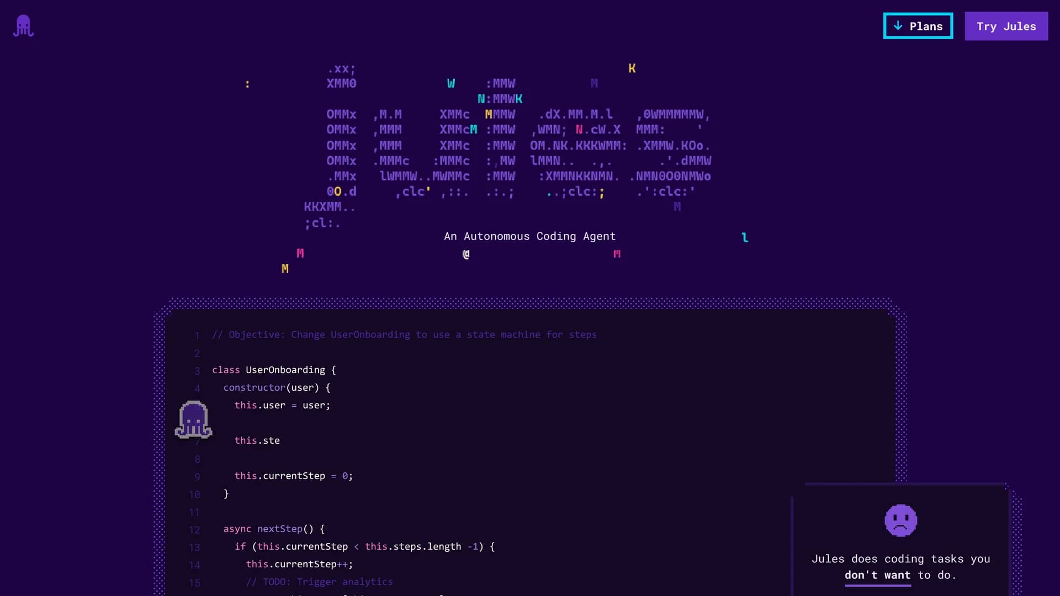Click the Jules octopus logo in header
Viewport: 1060px width, 596px height.
[x=23, y=26]
